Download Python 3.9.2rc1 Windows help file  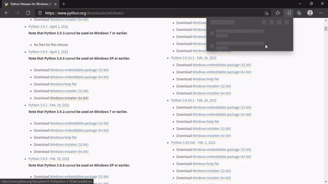[206, 79]
